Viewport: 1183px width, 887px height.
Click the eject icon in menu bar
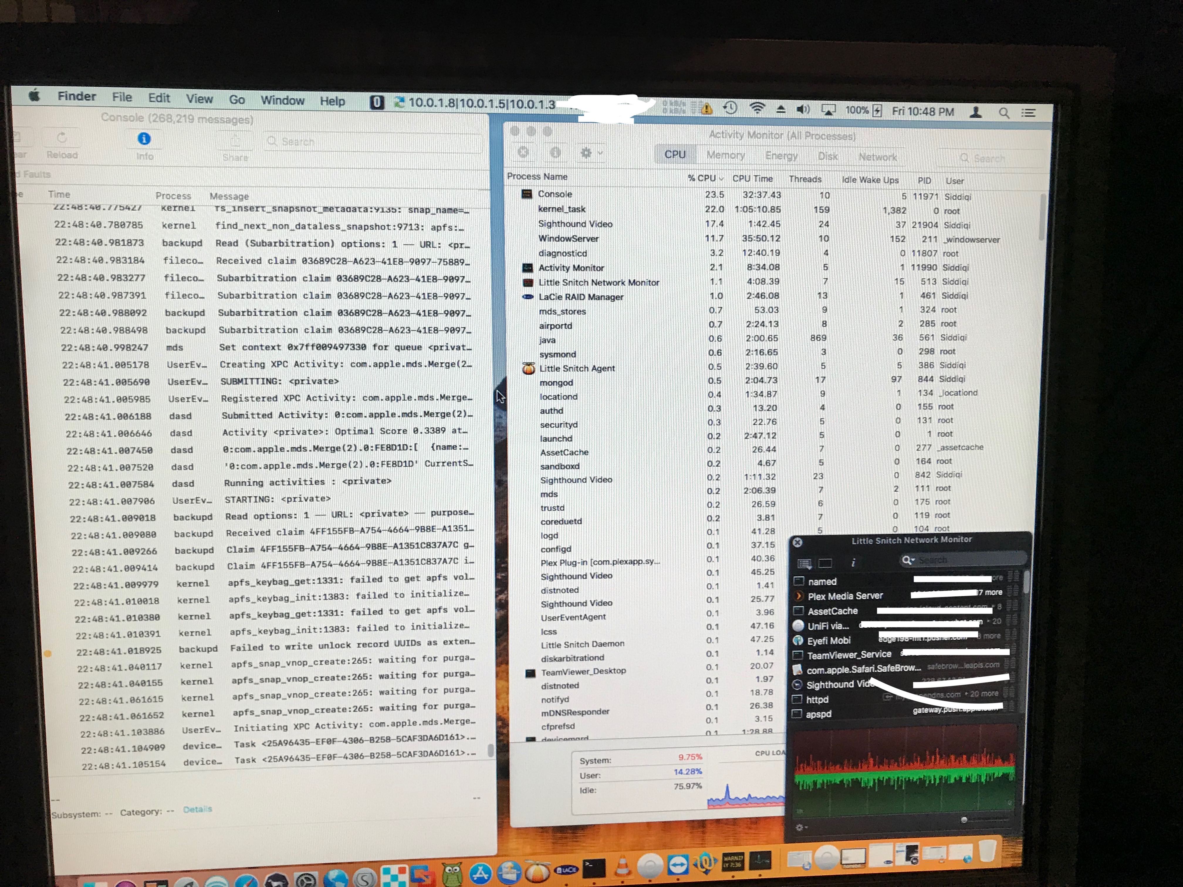point(780,110)
